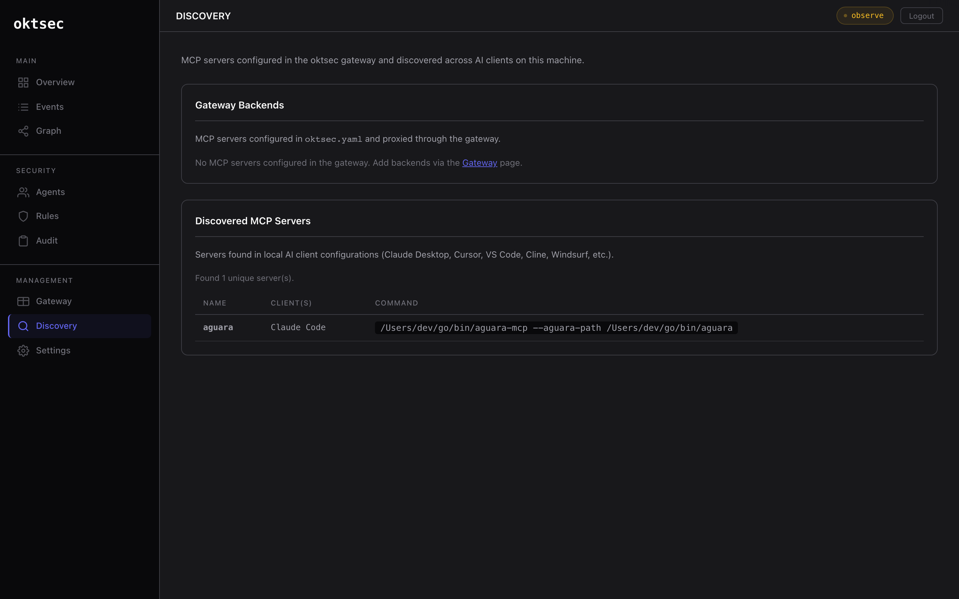Click the Audit clipboard icon
Viewport: 959px width, 599px height.
[x=23, y=241]
